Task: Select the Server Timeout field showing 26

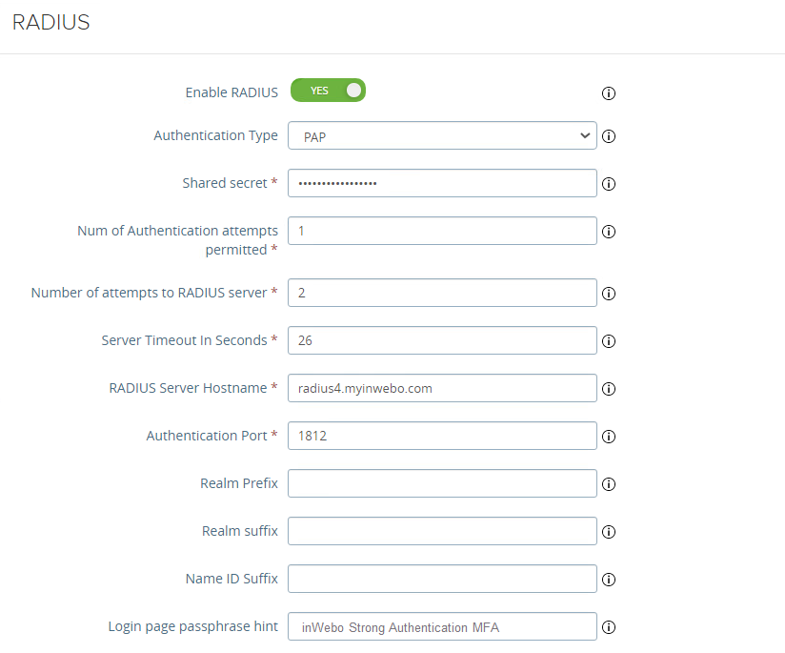Action: pyautogui.click(x=441, y=340)
